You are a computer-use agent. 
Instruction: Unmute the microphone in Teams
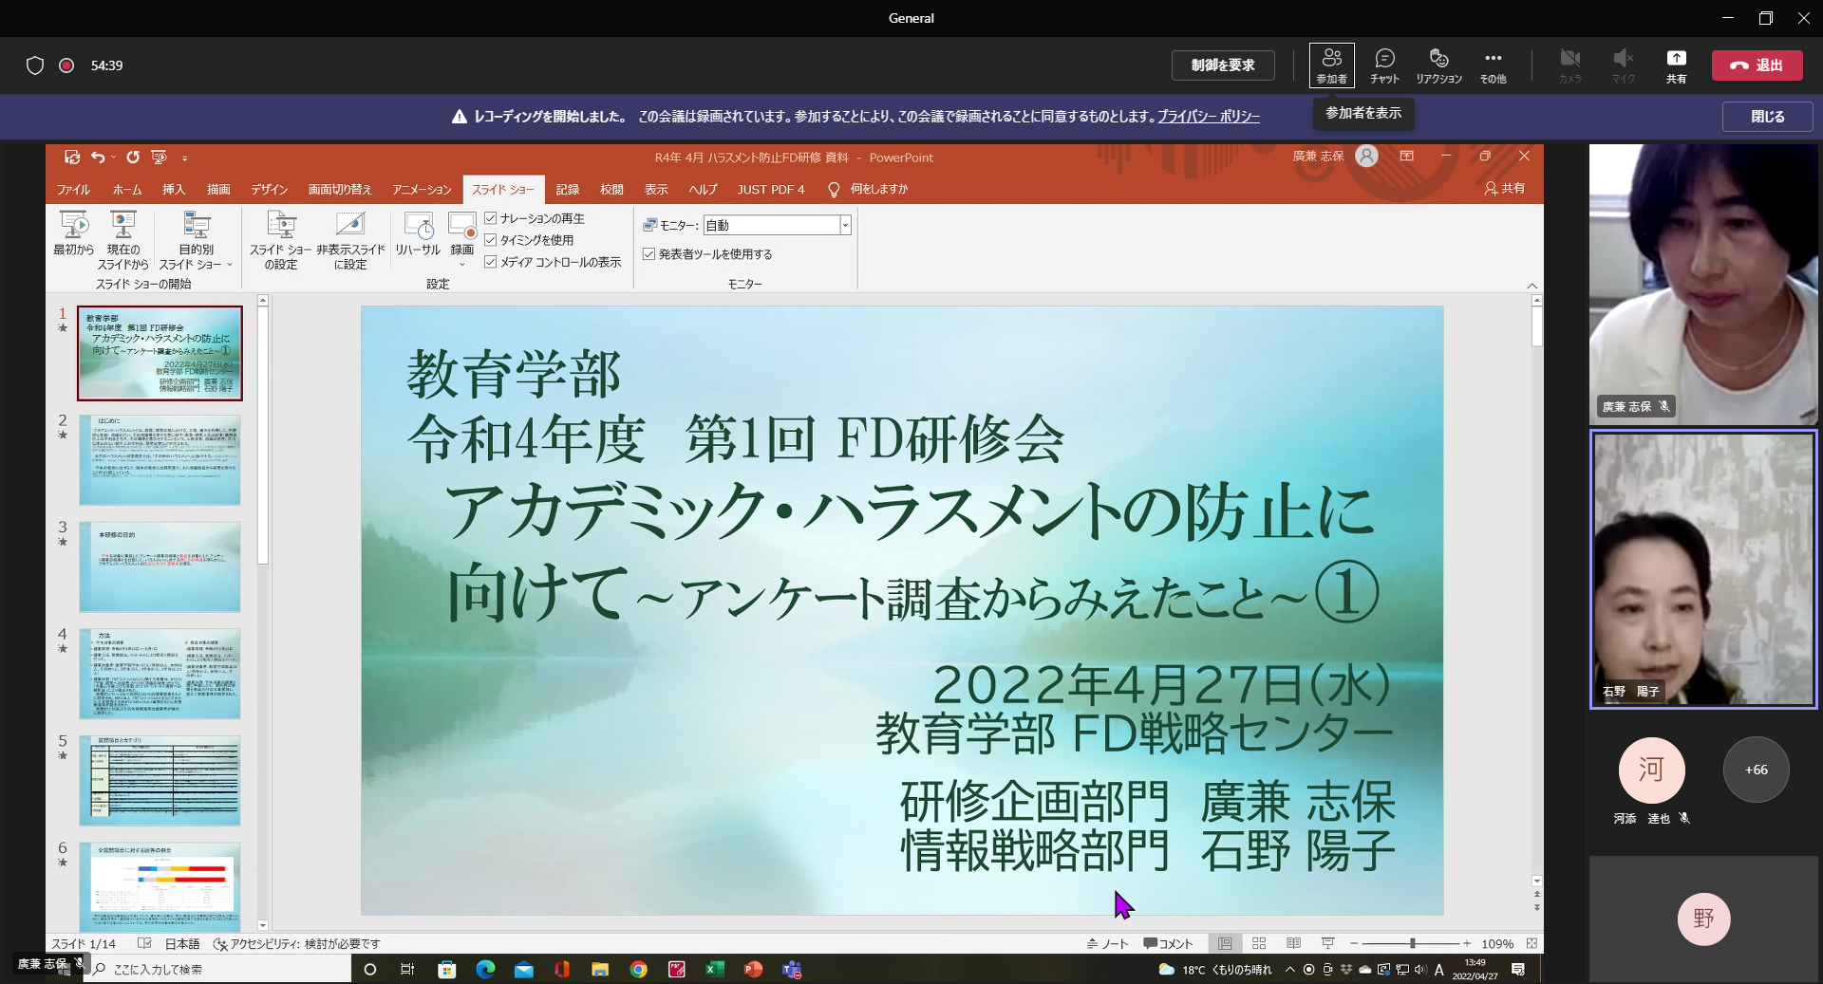point(1623,65)
